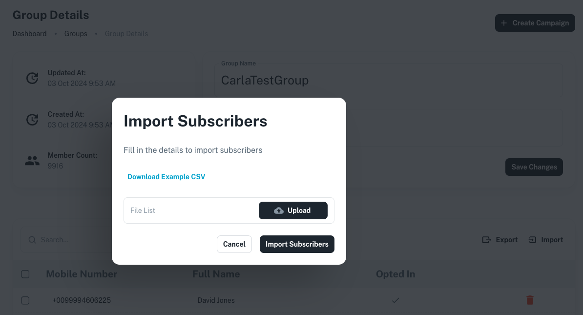The width and height of the screenshot is (583, 315).
Task: Click the Import arrow icon
Action: coord(533,240)
